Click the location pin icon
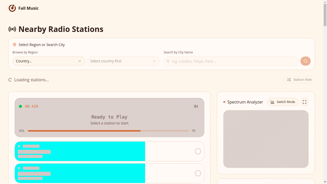This screenshot has height=184, width=327. [15, 45]
